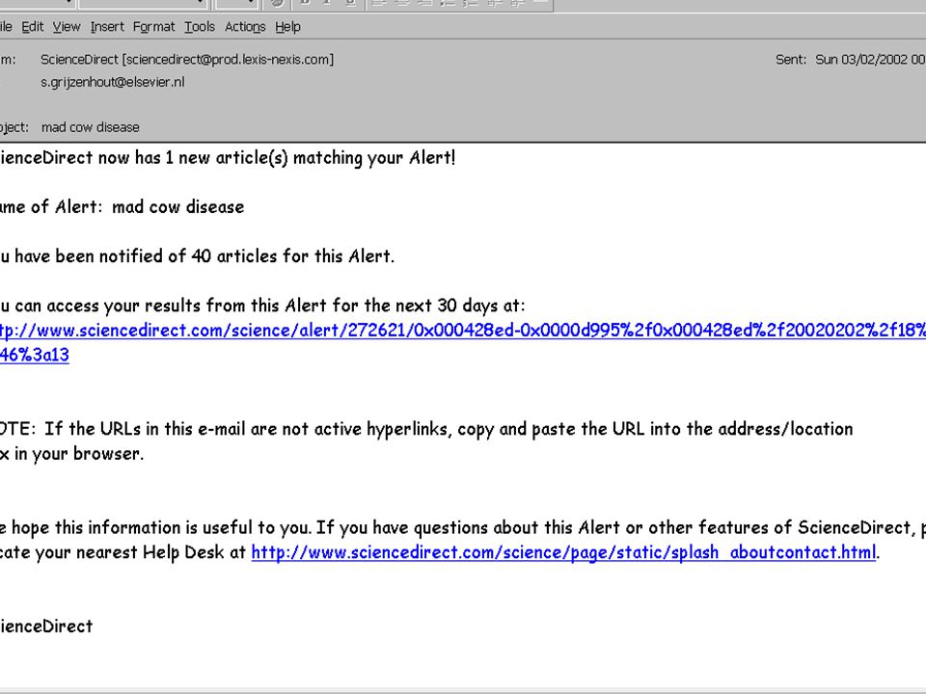This screenshot has width=926, height=694.
Task: Open the Actions menu
Action: [245, 27]
